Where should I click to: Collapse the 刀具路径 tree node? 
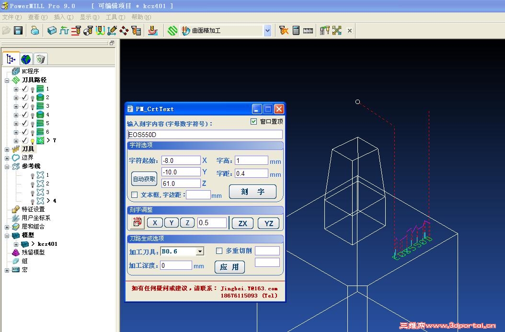tap(7, 80)
